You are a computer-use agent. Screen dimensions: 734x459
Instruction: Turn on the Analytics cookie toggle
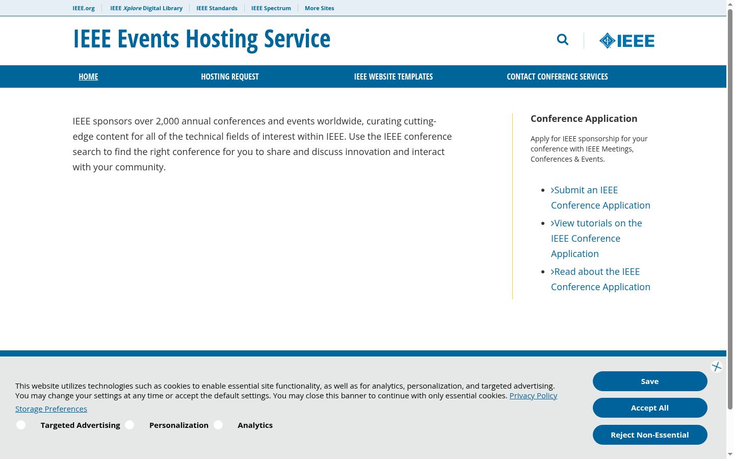pyautogui.click(x=218, y=425)
